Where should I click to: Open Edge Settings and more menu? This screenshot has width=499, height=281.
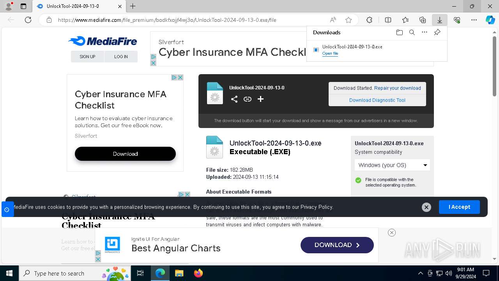pyautogui.click(x=474, y=20)
